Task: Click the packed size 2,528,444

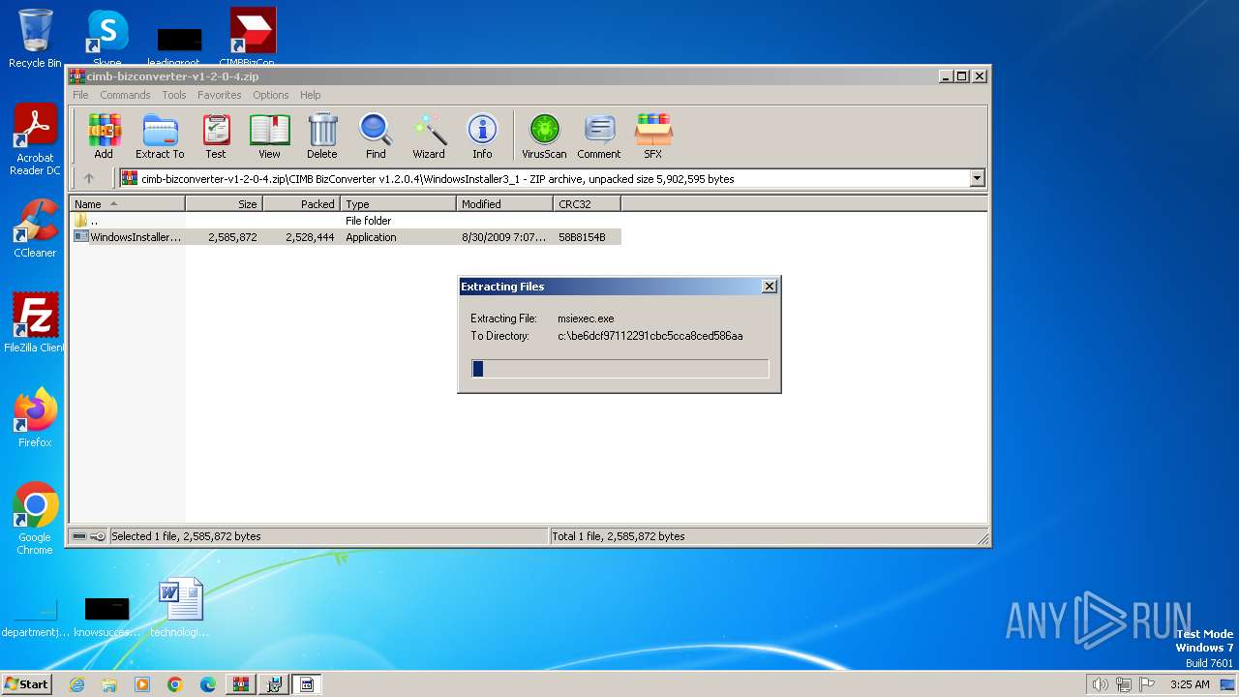Action: pyautogui.click(x=310, y=237)
